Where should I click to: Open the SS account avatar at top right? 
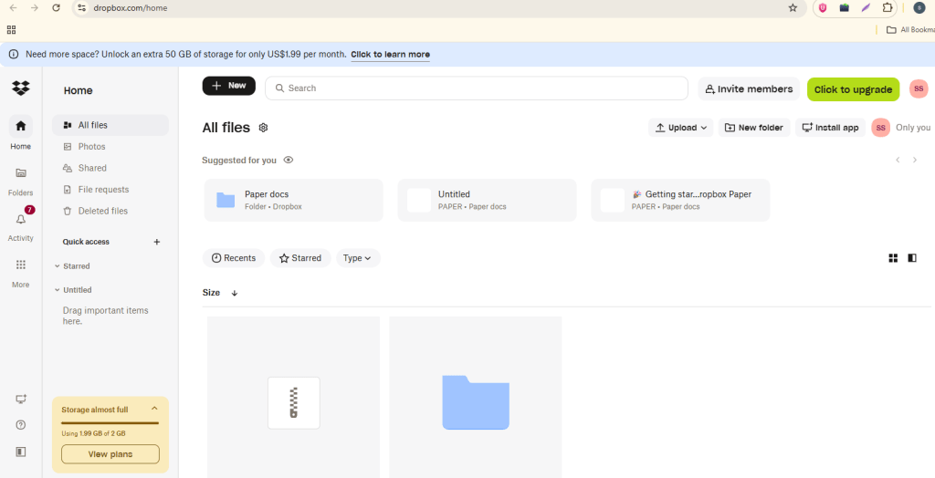[919, 88]
